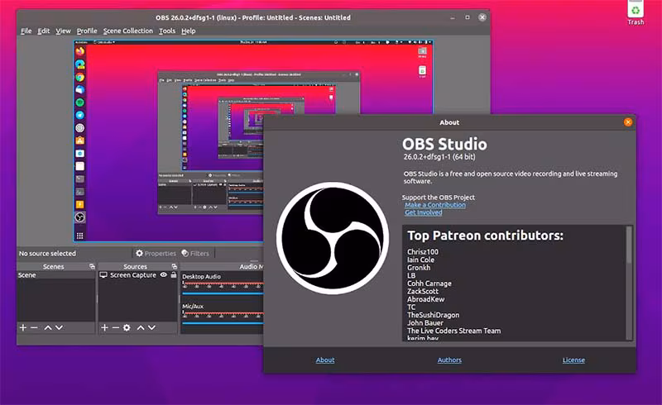Pop out the Sources dock
Viewport: 662px width, 405px height.
coord(174,266)
